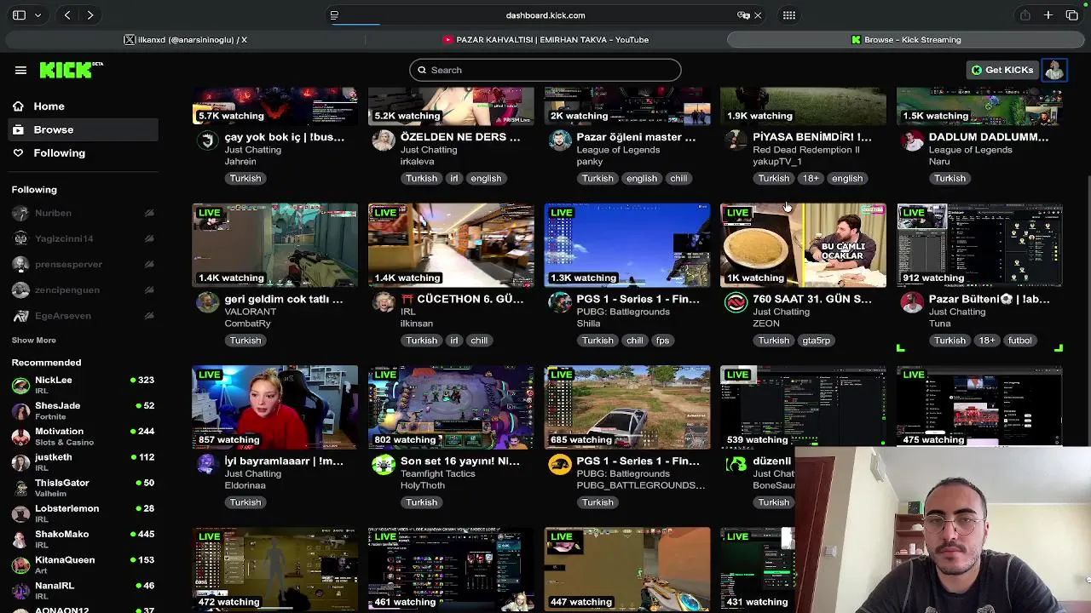Open the profile avatar menu
The width and height of the screenshot is (1091, 613).
click(x=1054, y=70)
